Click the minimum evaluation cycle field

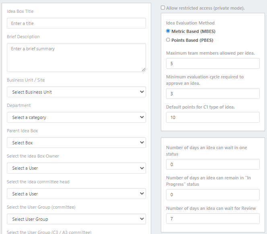coord(213,94)
